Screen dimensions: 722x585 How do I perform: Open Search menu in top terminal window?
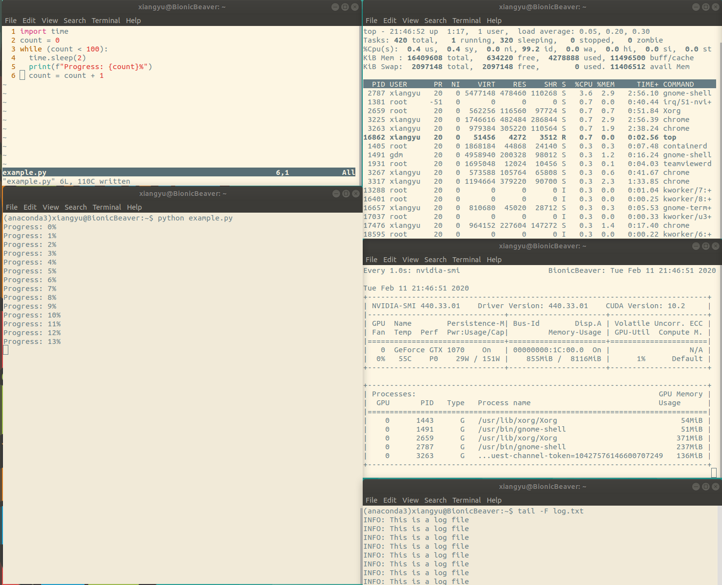[435, 21]
